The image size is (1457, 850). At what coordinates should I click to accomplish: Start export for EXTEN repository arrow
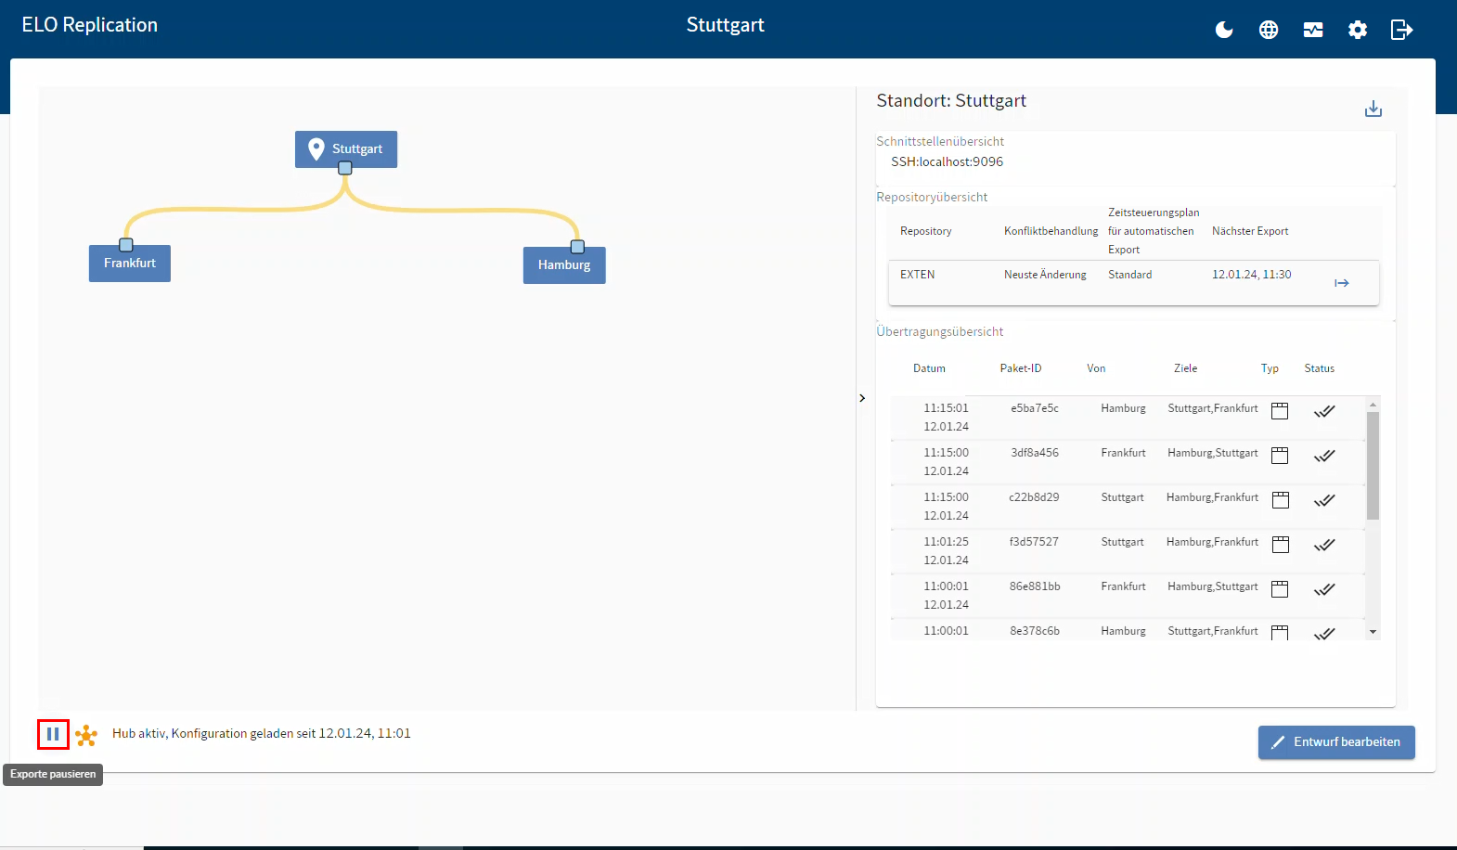tap(1342, 283)
